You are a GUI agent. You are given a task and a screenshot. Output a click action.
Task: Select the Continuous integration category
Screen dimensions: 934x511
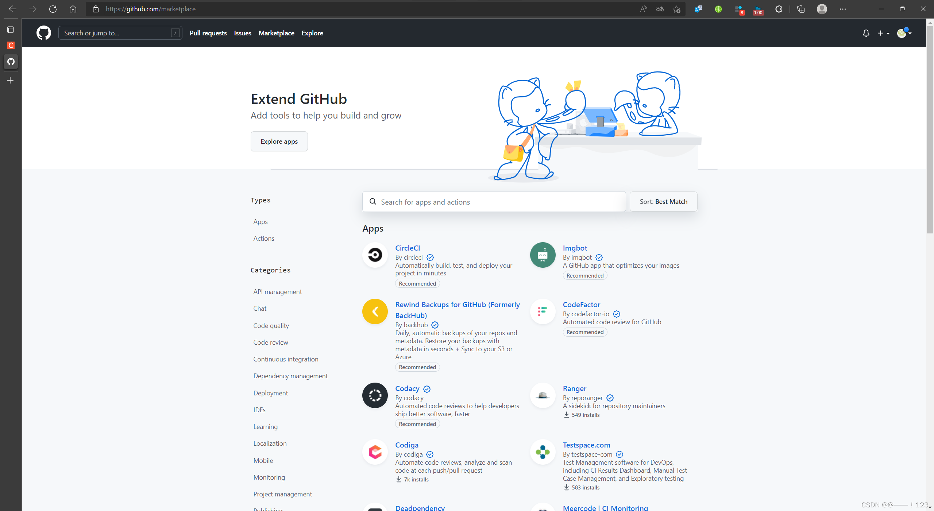point(286,359)
